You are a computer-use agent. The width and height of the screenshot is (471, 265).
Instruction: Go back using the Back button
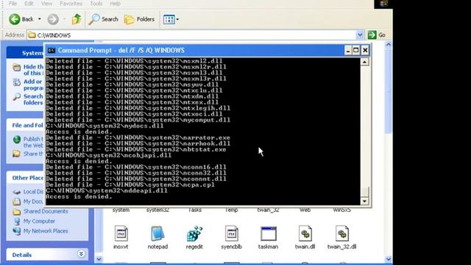[21, 19]
